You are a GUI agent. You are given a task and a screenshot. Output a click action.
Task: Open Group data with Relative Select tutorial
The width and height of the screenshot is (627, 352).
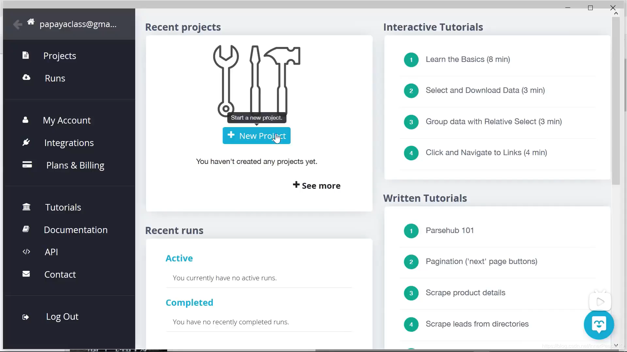tap(493, 122)
